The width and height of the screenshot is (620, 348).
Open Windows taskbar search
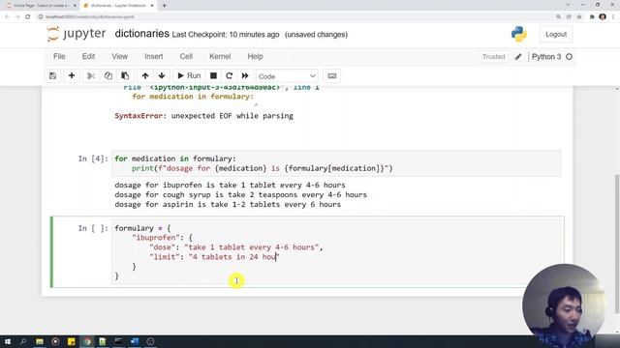pos(23,341)
